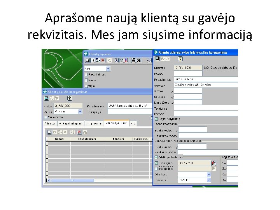Image resolution: width=280 pixels, height=210 pixels.
Task: Click the Pavadinimas field in koregavimas window
Action: [x=130, y=106]
